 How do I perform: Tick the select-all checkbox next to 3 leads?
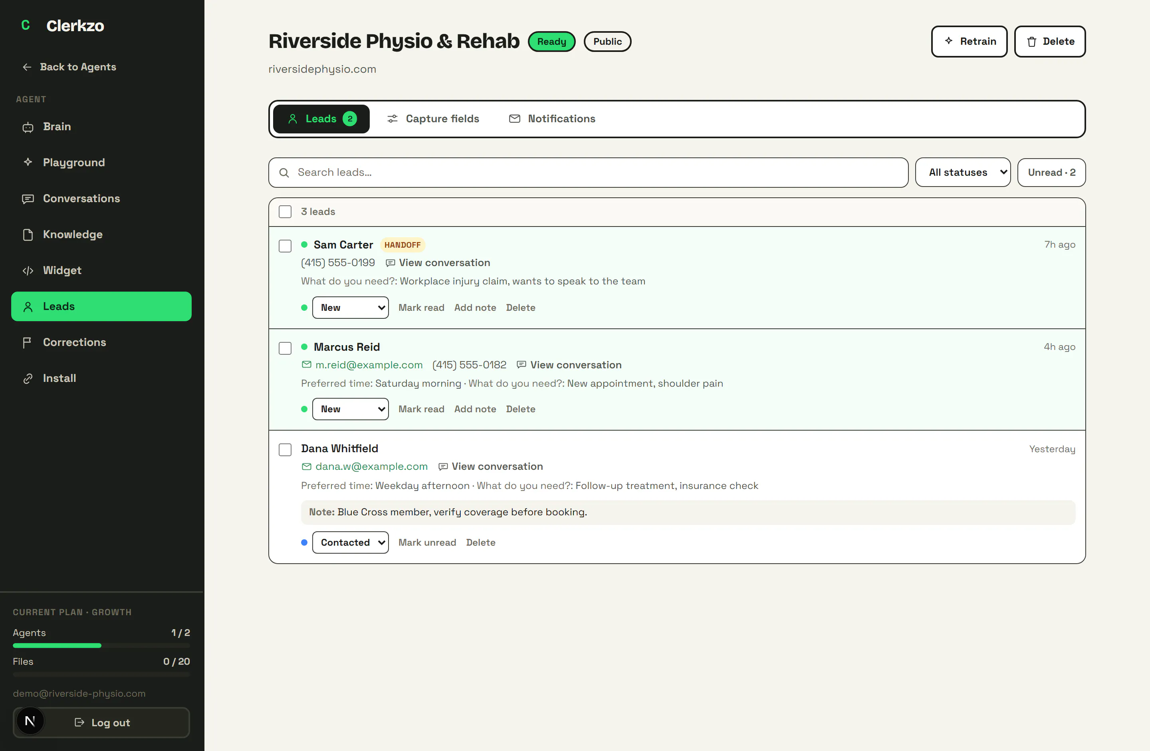click(x=285, y=212)
